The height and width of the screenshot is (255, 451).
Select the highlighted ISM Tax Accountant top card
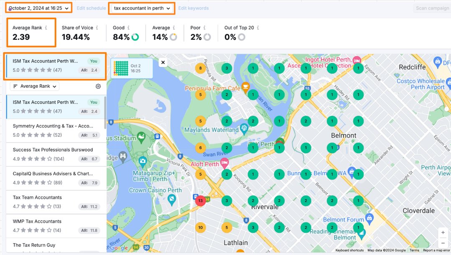[55, 66]
